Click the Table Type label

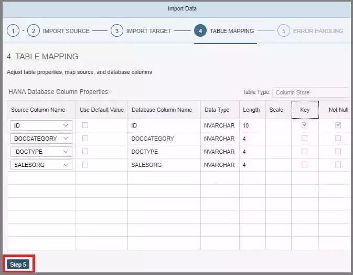coord(256,92)
